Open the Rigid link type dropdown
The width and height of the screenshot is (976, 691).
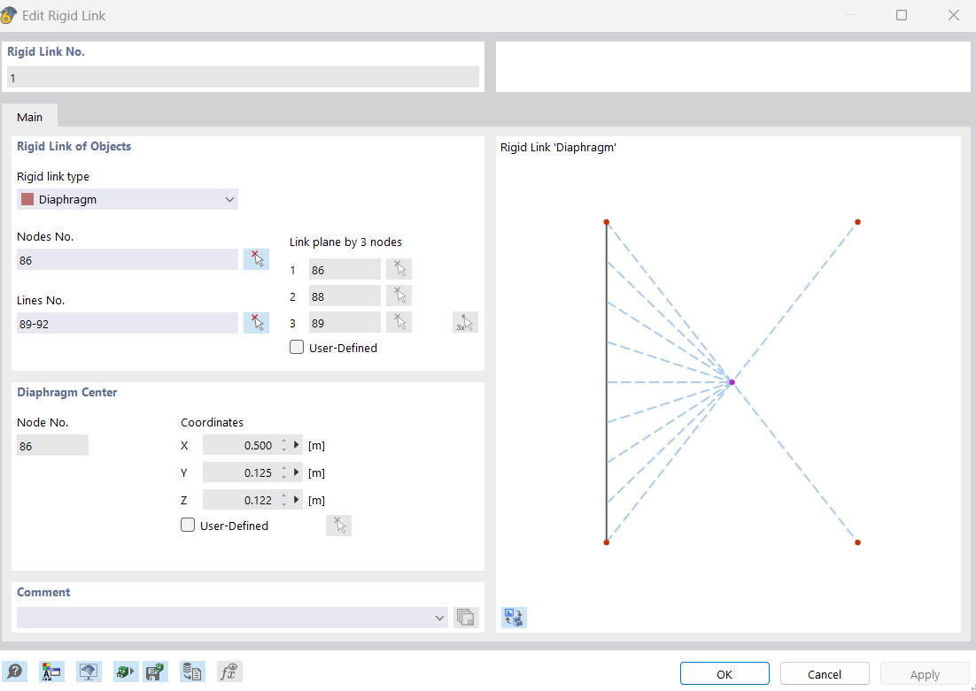128,200
